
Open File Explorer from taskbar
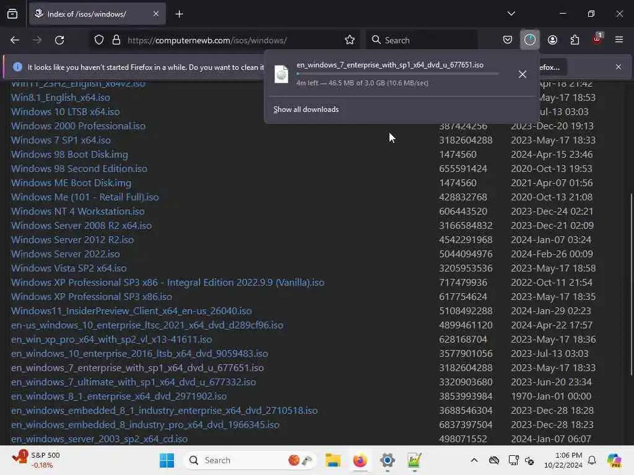coord(332,460)
